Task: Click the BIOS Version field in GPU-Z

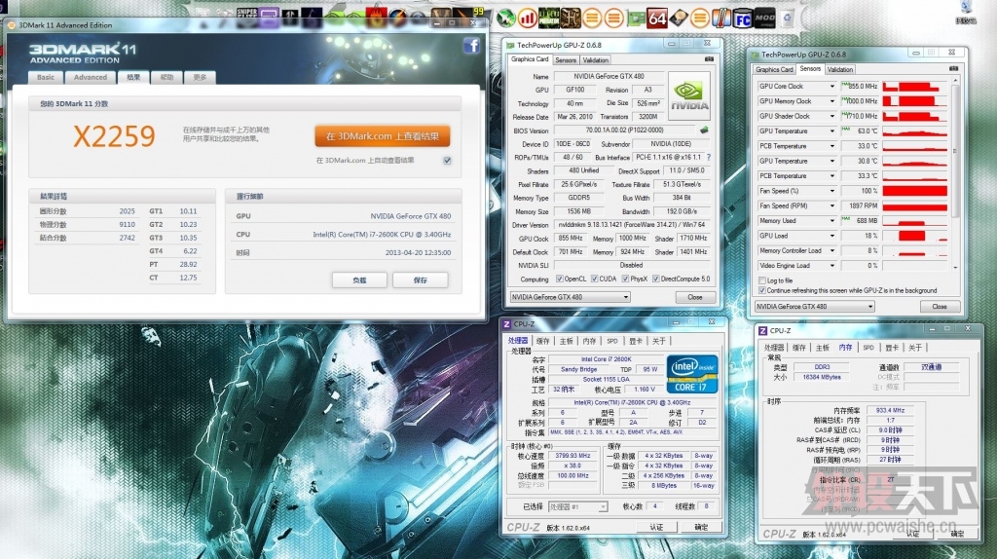Action: 624,130
